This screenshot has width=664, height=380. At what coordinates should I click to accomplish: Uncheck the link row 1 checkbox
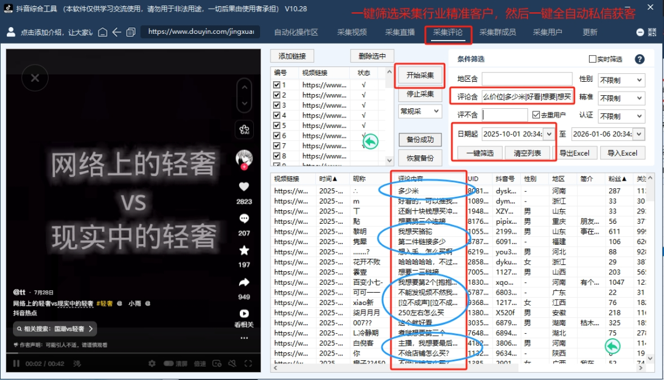(x=277, y=85)
